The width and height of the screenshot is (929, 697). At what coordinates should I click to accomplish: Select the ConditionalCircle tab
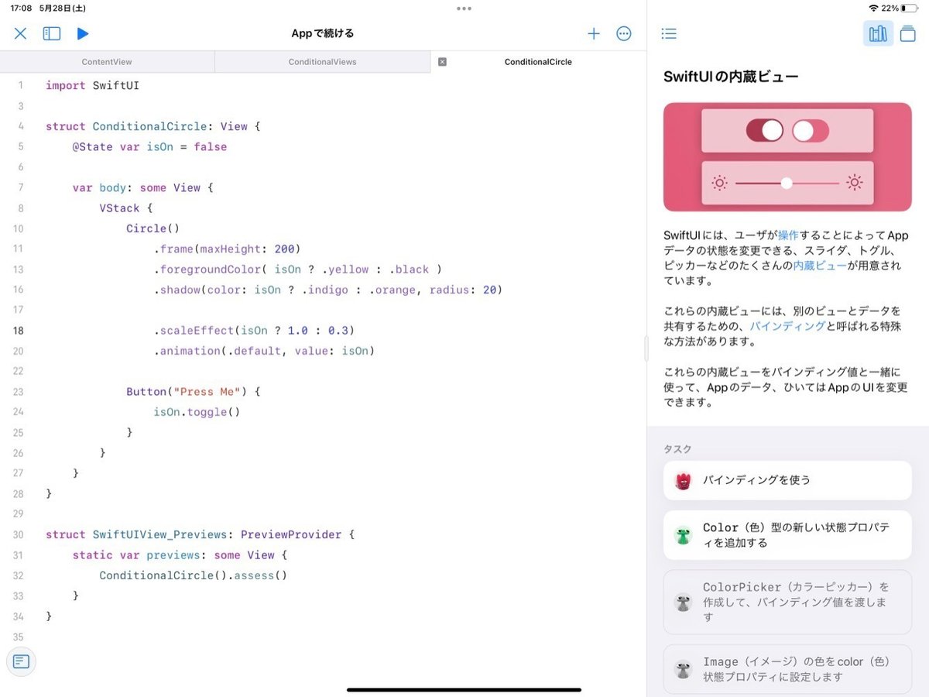[x=538, y=62]
